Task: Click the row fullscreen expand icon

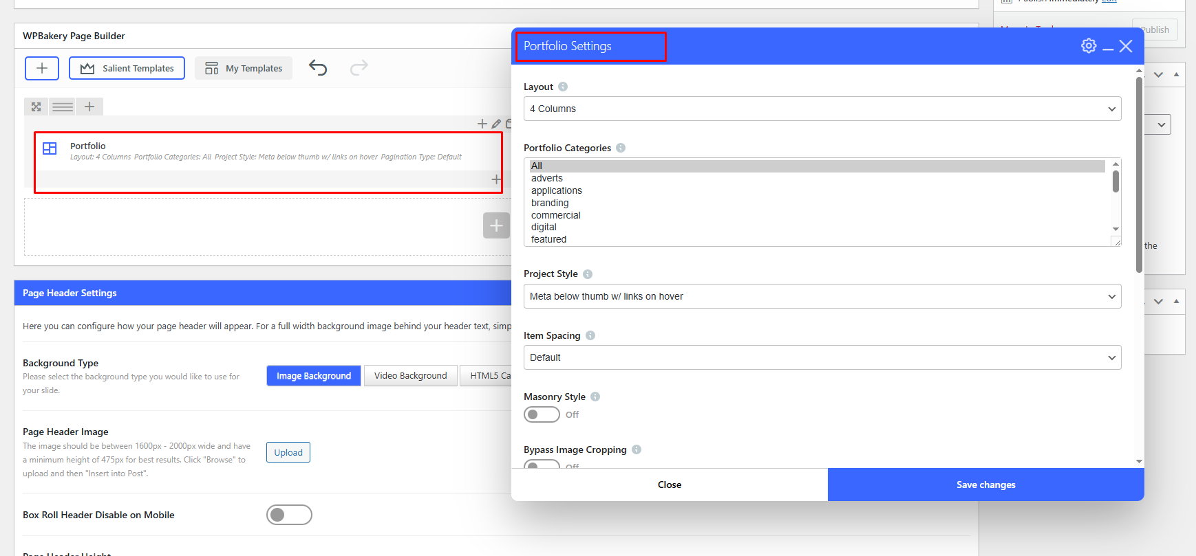Action: click(36, 107)
